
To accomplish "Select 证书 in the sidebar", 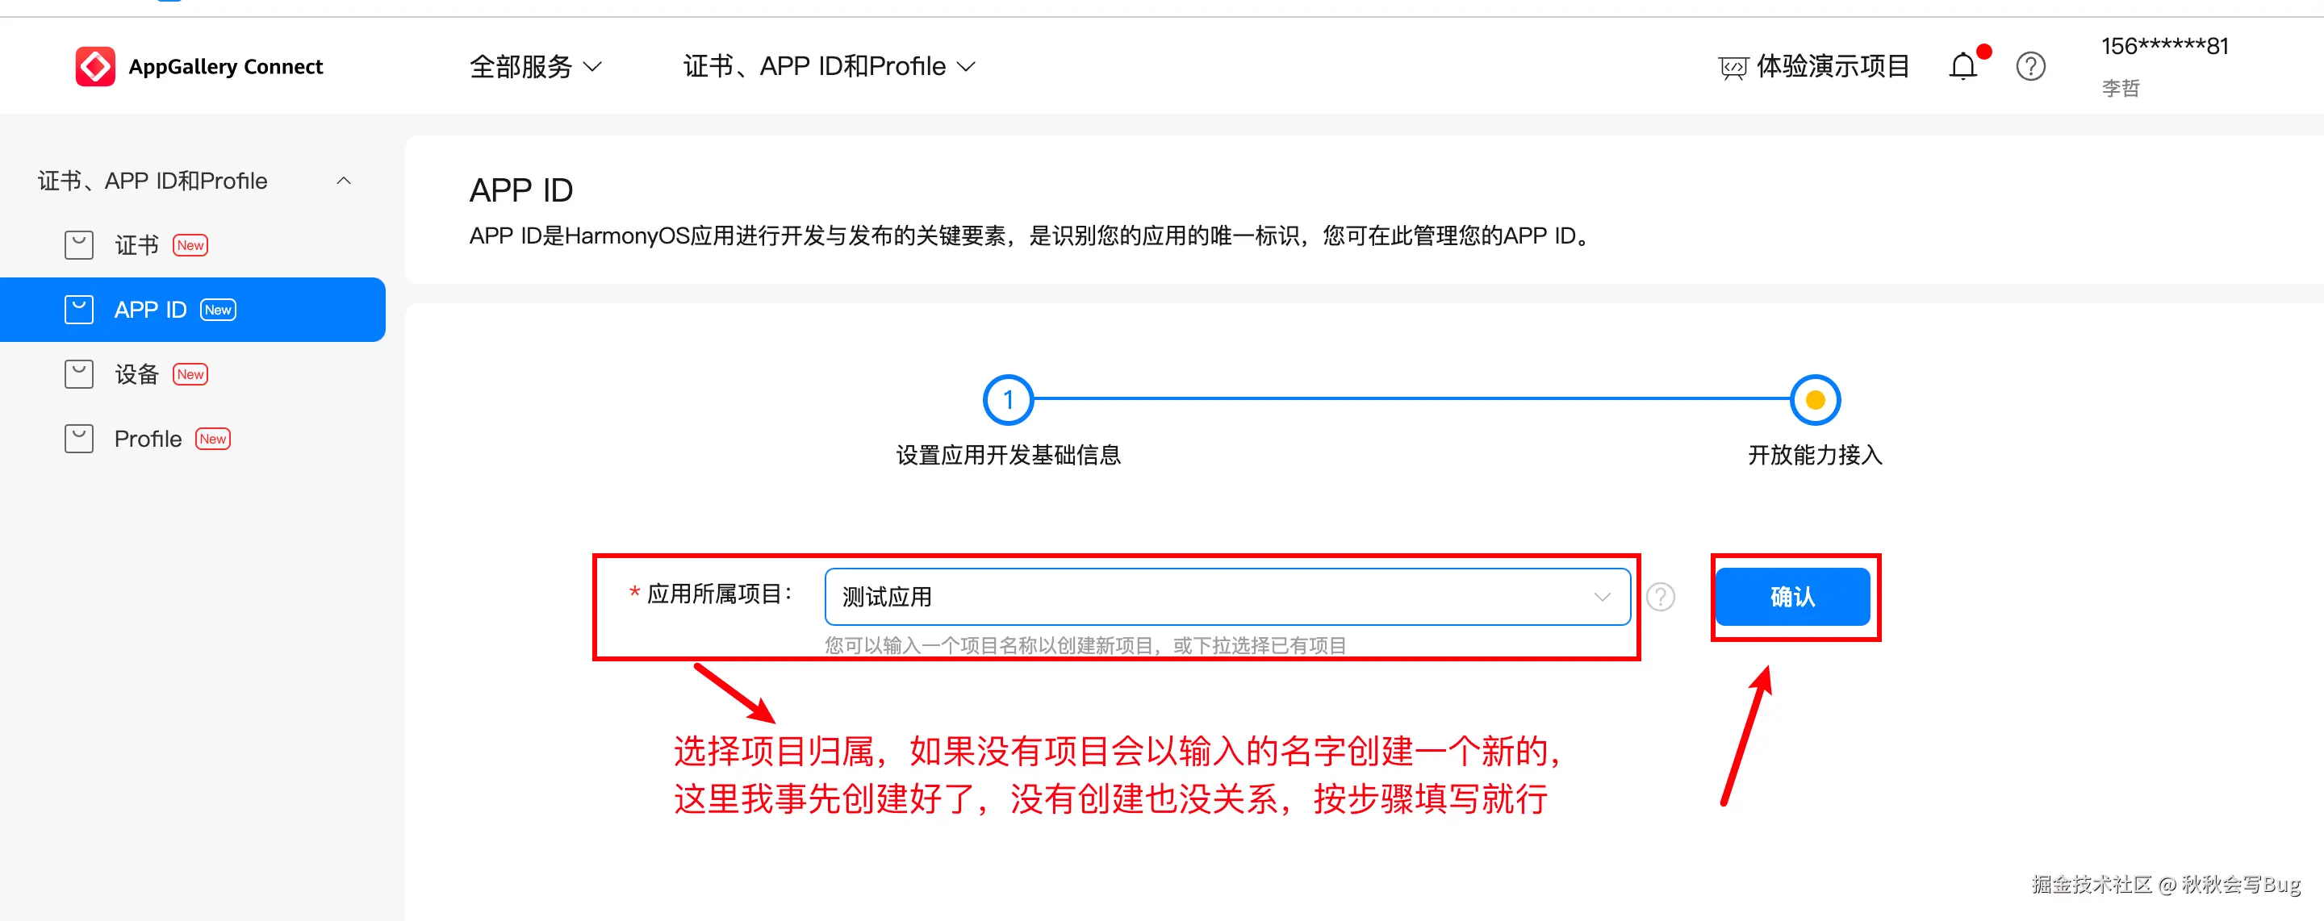I will pyautogui.click(x=136, y=245).
